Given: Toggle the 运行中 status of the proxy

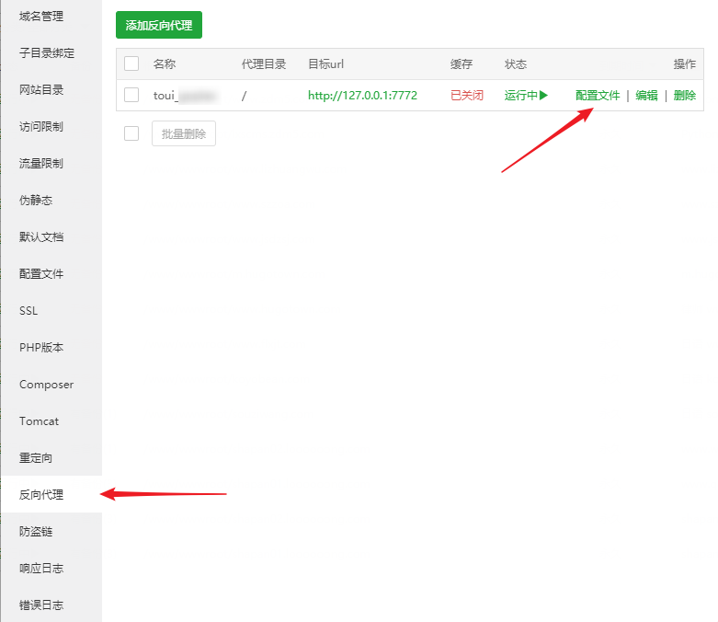Looking at the screenshot, I should (526, 96).
